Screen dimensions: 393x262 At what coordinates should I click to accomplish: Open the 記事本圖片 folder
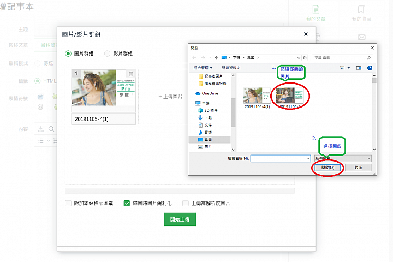click(x=211, y=76)
